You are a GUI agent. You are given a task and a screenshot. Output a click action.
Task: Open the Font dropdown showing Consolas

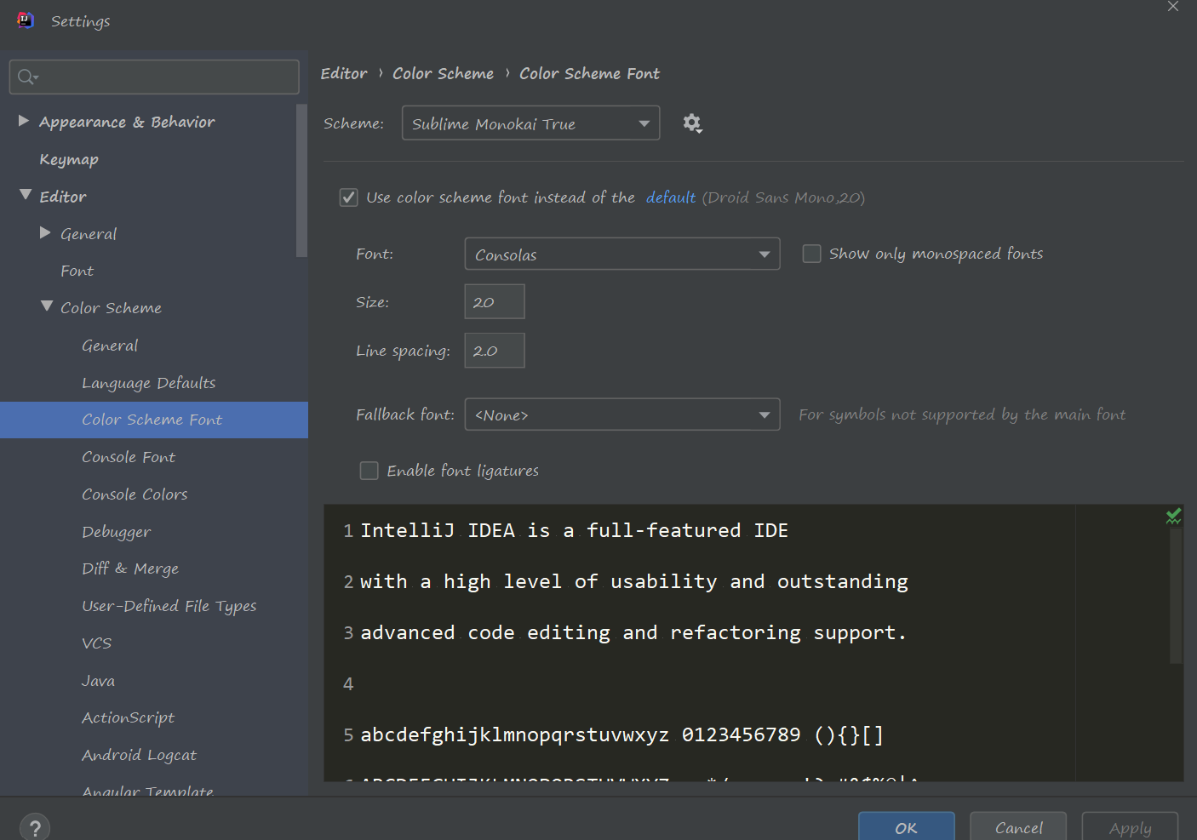[621, 254]
